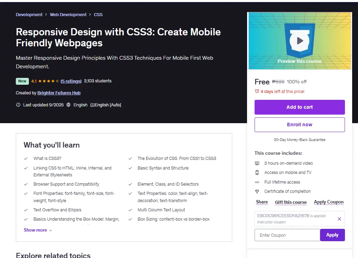Click checkmark beside Element, Class, and ID Selectors
Viewport: 358px width, 258px height.
130,184
